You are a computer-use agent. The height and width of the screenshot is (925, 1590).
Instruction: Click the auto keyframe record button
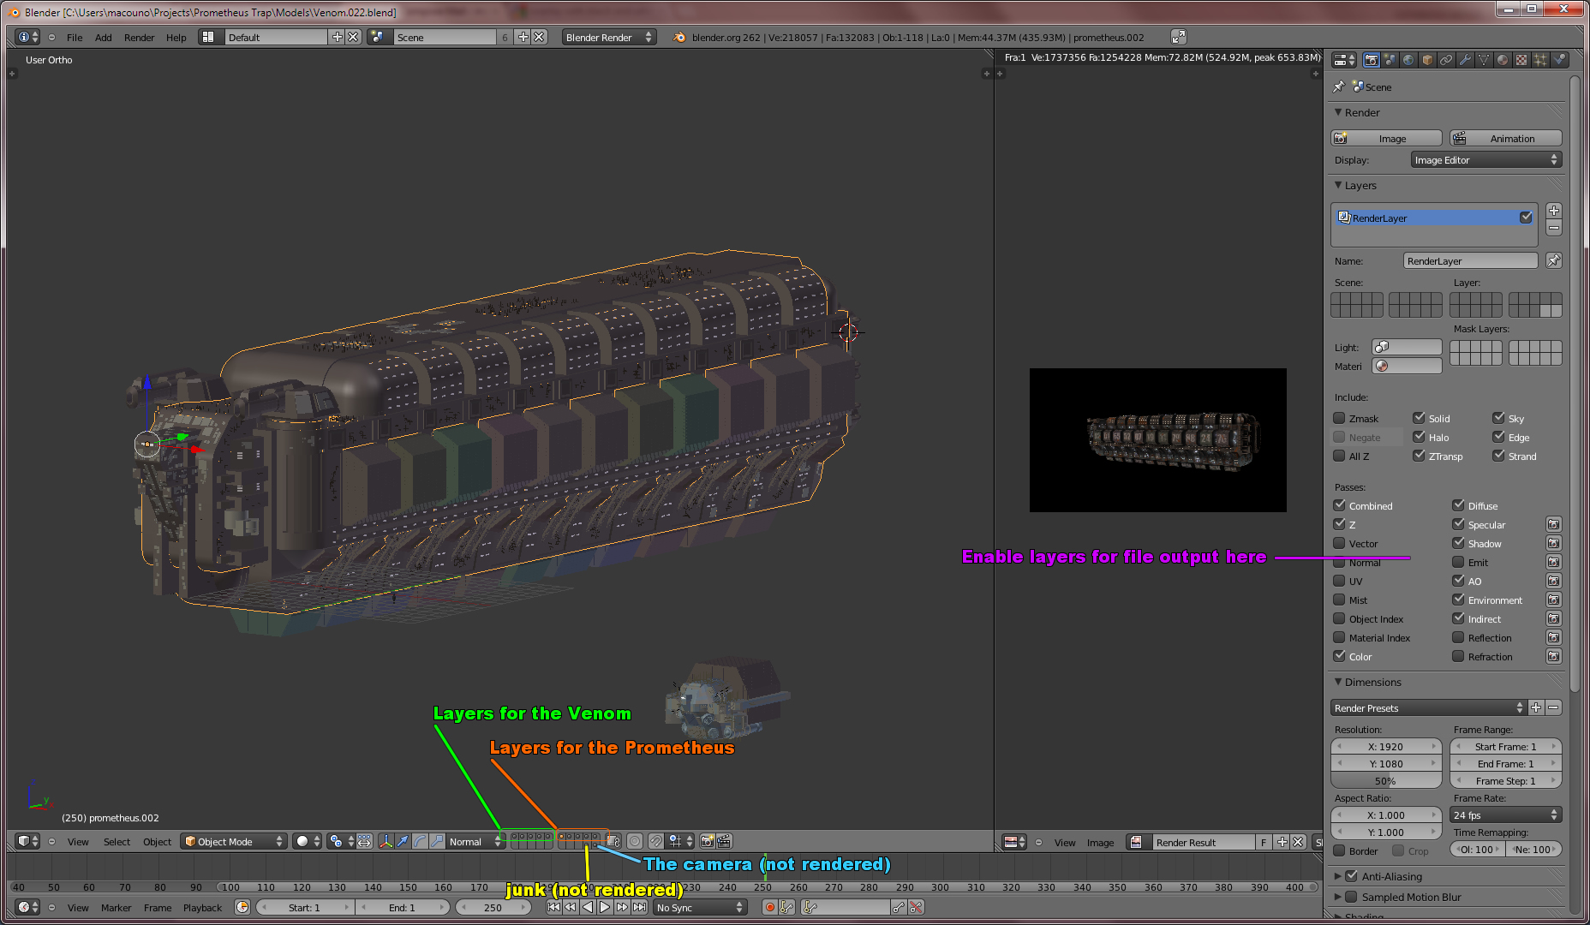point(769,907)
